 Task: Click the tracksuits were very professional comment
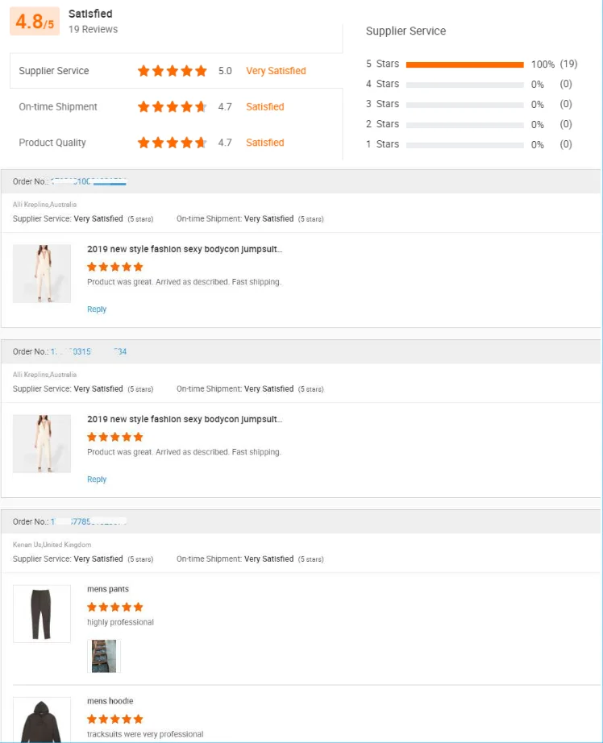(x=145, y=734)
